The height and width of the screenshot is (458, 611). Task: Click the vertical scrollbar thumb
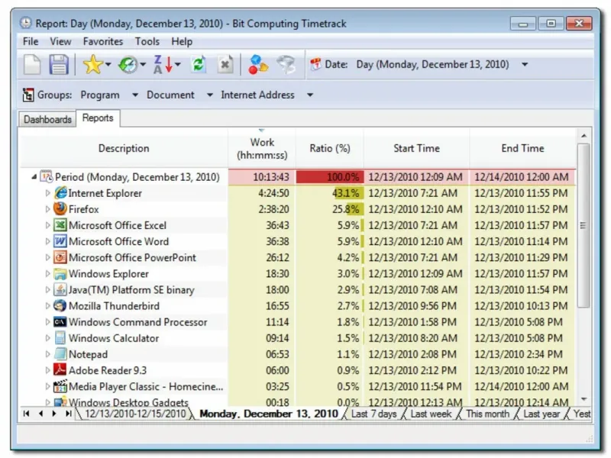coord(584,225)
